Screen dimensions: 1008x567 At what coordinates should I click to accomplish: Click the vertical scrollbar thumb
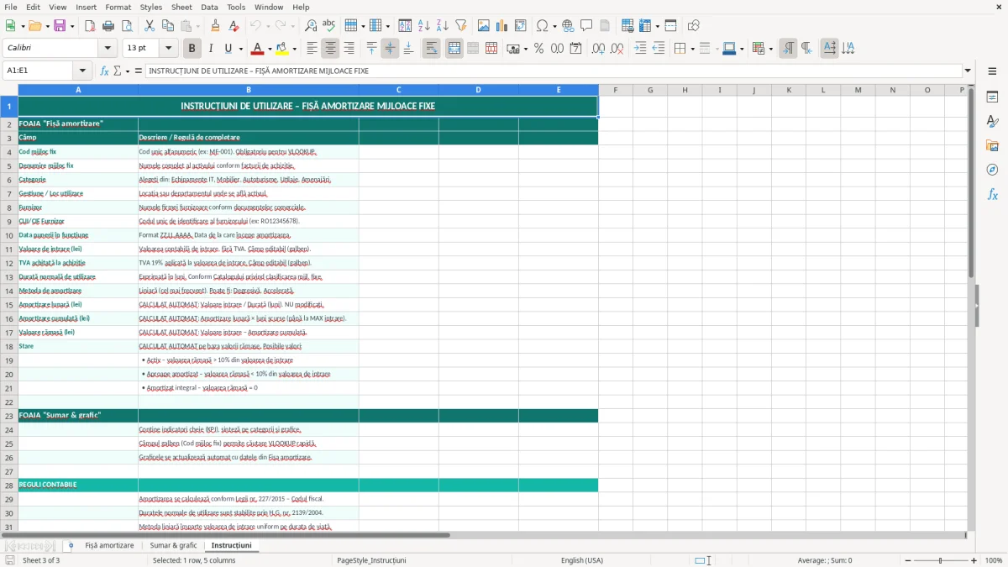coord(971,182)
